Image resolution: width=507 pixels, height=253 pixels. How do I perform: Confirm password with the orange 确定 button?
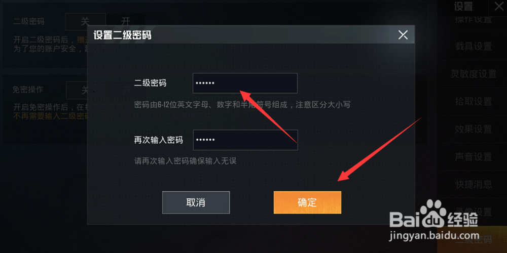click(307, 202)
